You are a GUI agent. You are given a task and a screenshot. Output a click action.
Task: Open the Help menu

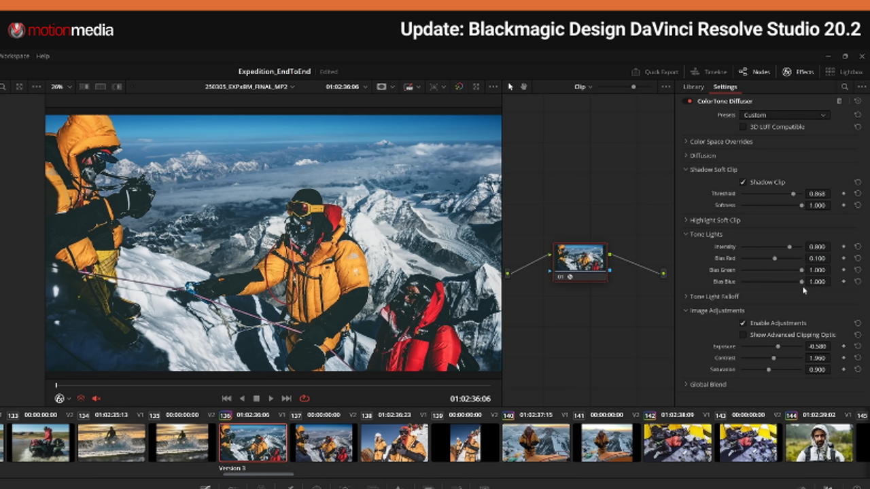pyautogui.click(x=42, y=56)
